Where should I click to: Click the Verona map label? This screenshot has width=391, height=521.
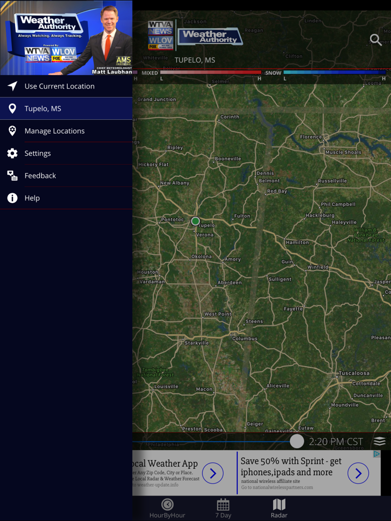[x=204, y=235]
